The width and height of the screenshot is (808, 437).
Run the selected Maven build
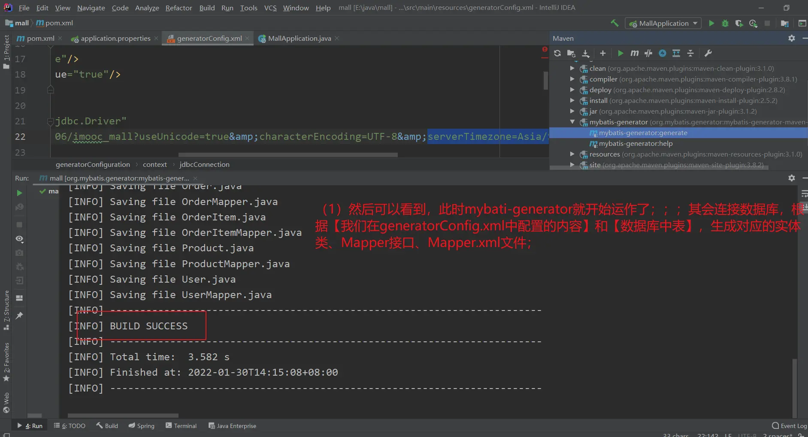[620, 53]
